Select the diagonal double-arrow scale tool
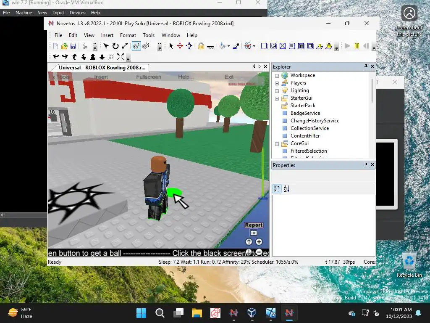Screen dimensions: 430x323 click(x=125, y=46)
